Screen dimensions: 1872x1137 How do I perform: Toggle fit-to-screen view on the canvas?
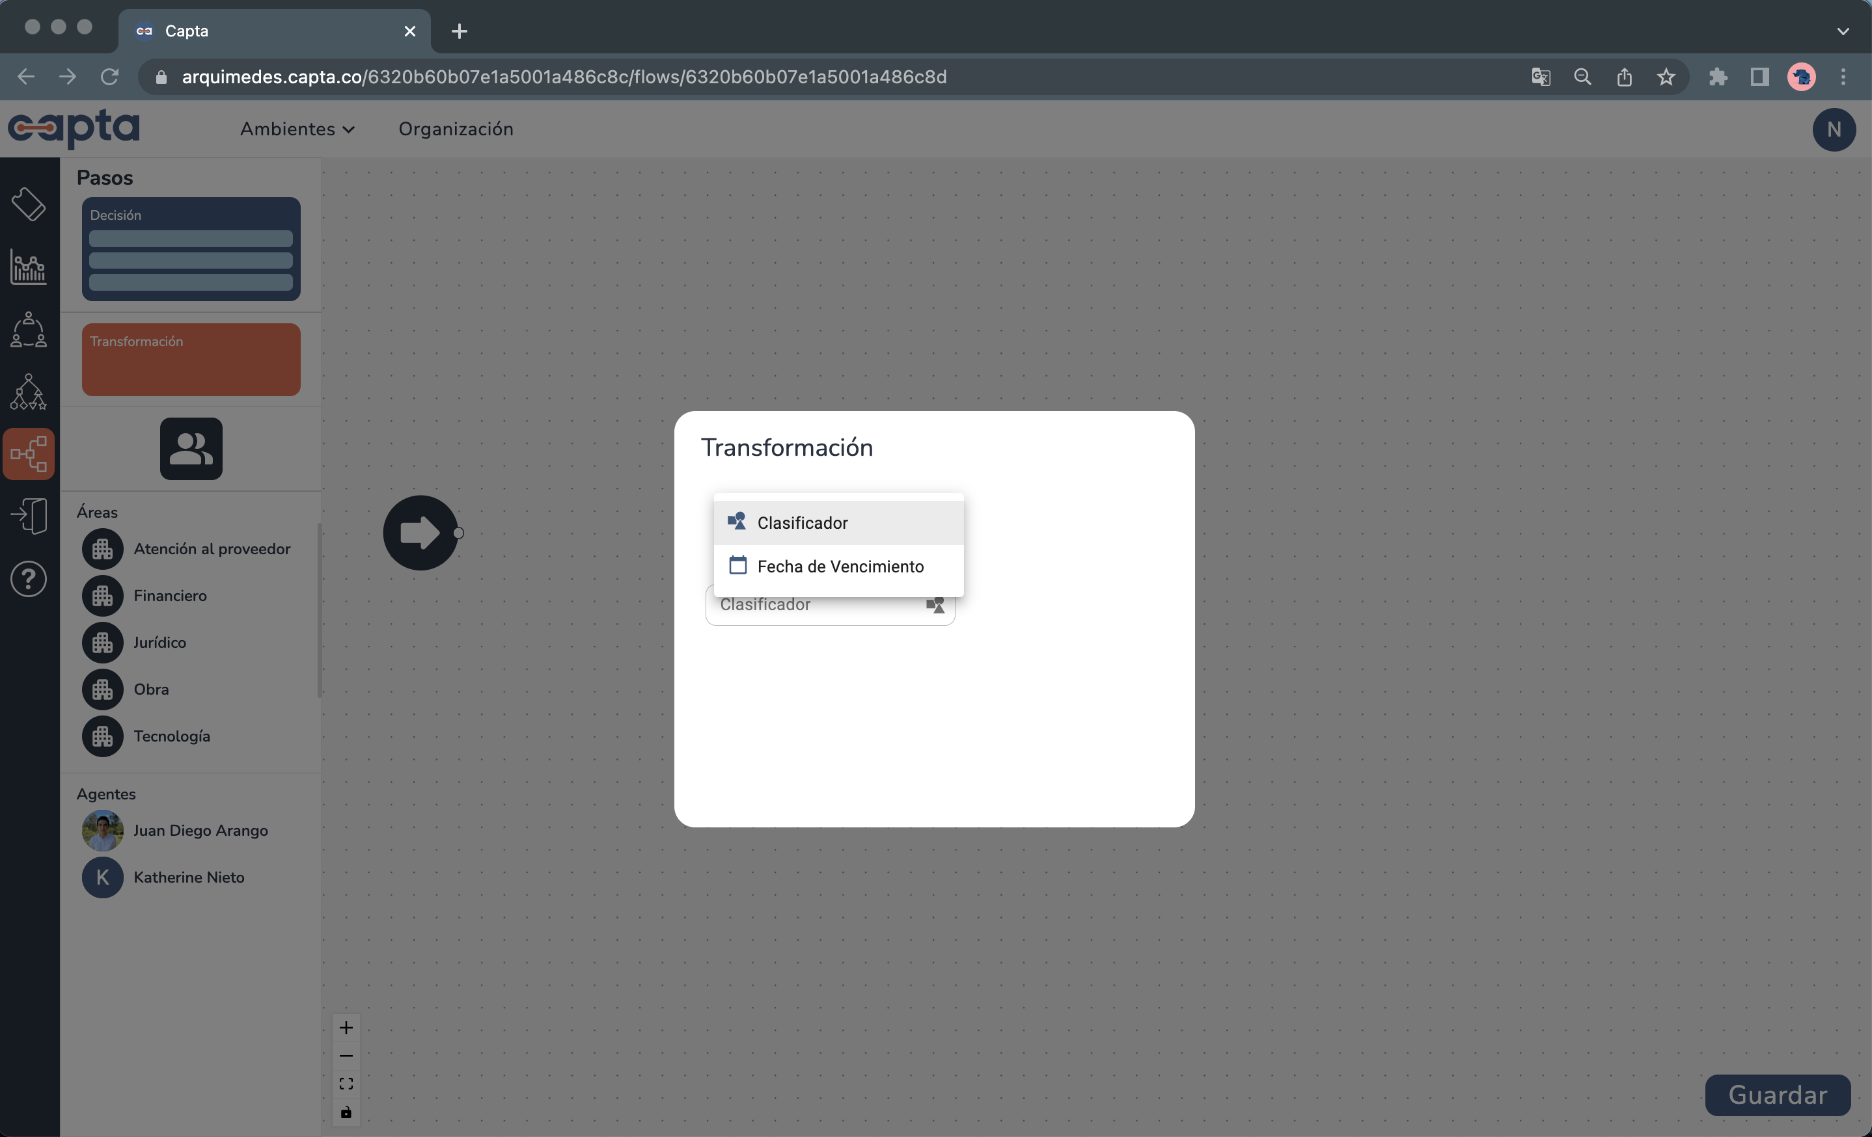point(346,1083)
